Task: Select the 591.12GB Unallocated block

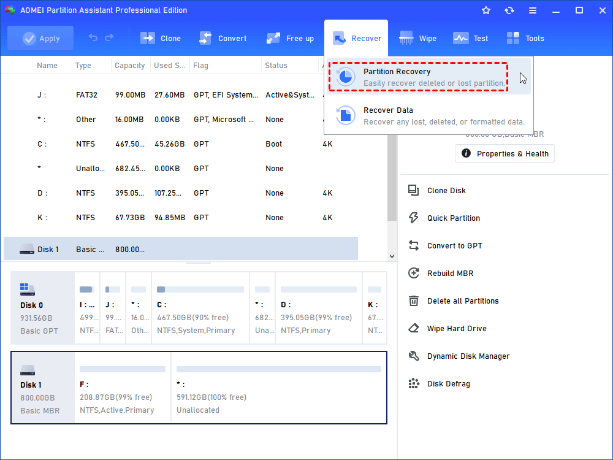Action: (279, 387)
